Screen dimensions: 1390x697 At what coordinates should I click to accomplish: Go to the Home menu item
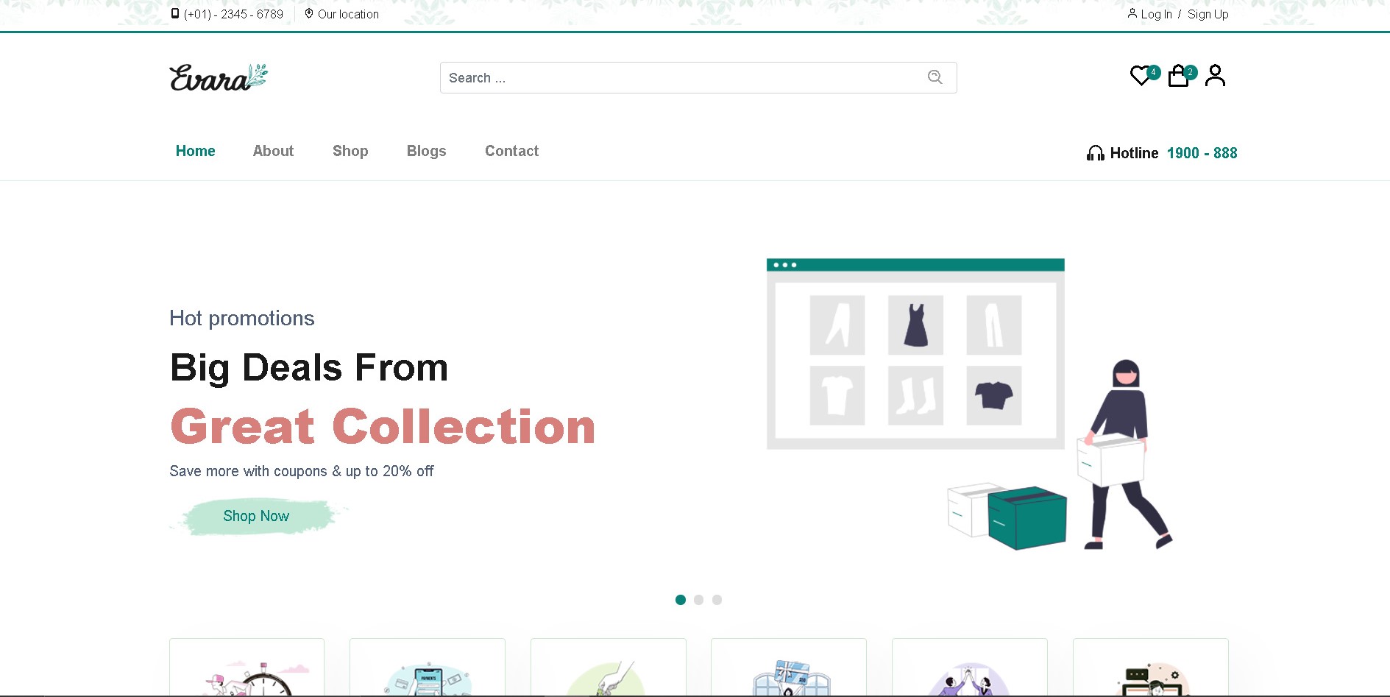coord(196,151)
